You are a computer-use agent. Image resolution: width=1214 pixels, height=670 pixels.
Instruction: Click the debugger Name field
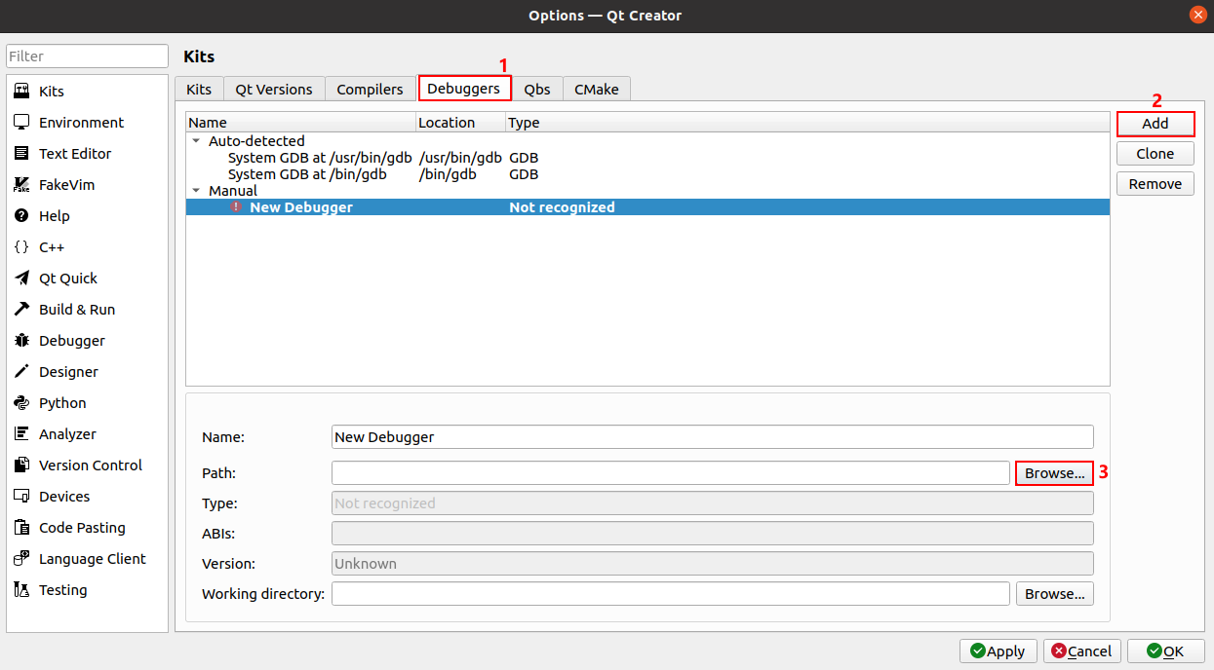[x=713, y=437]
